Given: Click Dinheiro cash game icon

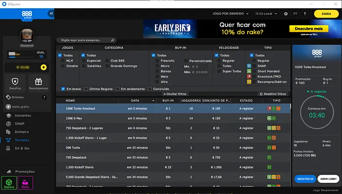Looking at the screenshot, I should [x=8, y=132].
